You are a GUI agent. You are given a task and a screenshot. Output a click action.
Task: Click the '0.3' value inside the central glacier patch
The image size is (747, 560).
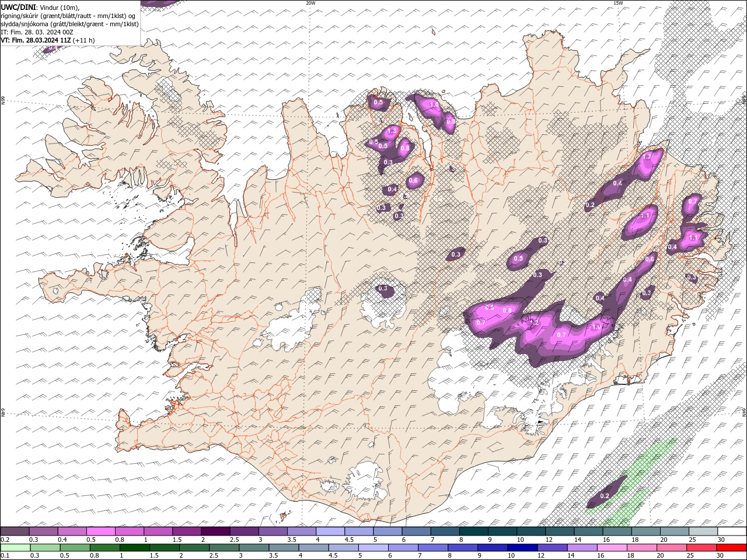(x=383, y=288)
